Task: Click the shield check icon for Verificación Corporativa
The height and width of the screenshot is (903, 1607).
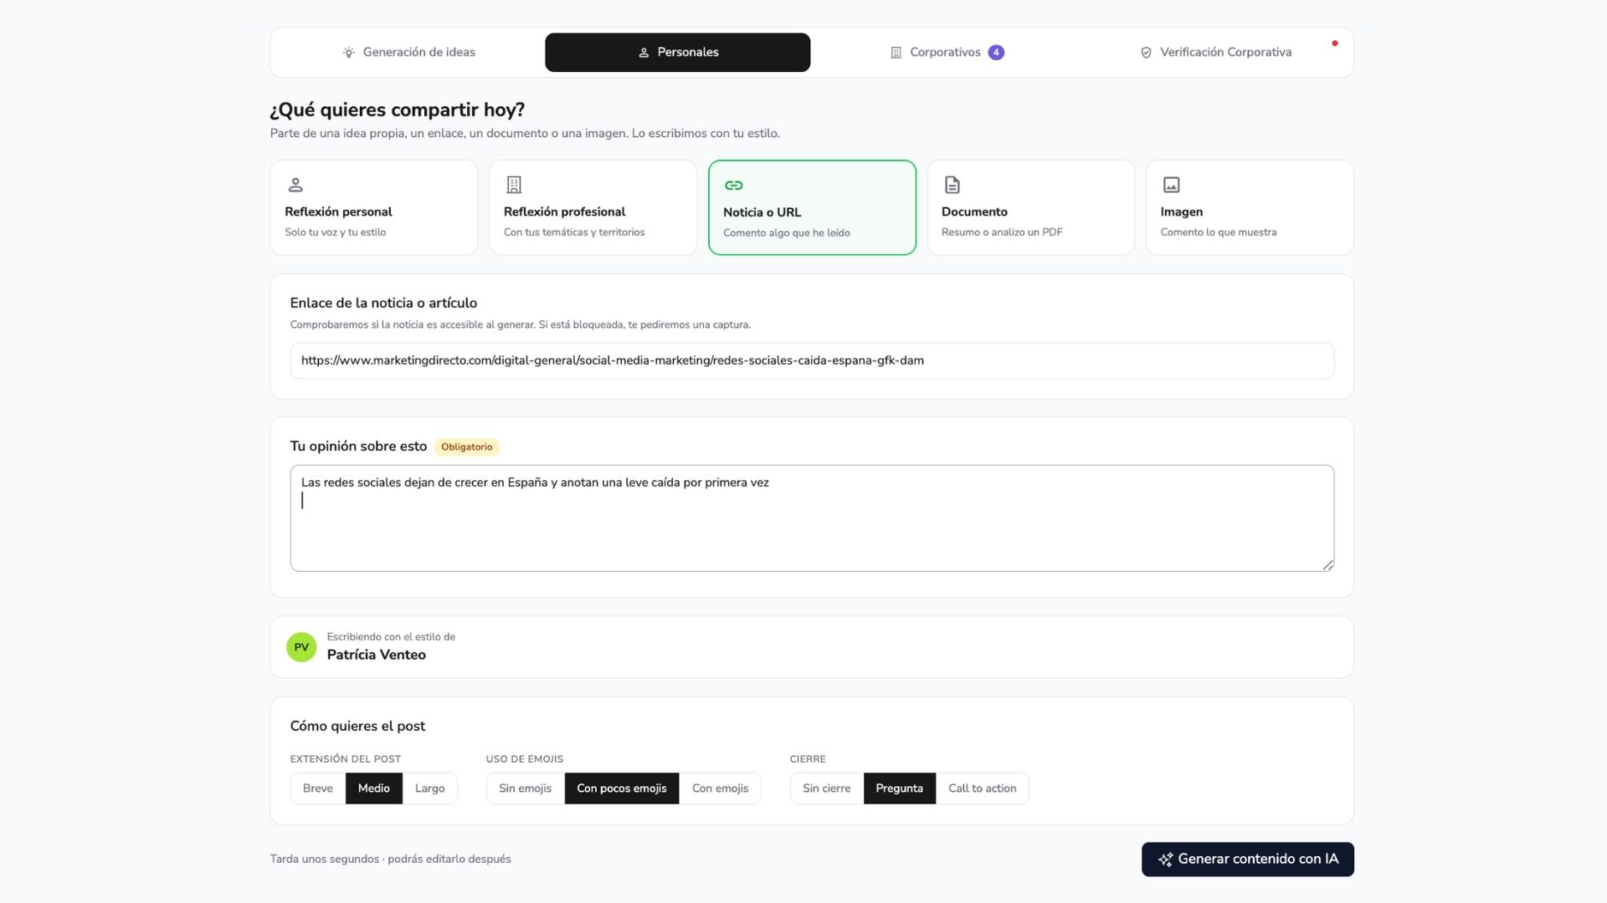Action: click(1146, 53)
